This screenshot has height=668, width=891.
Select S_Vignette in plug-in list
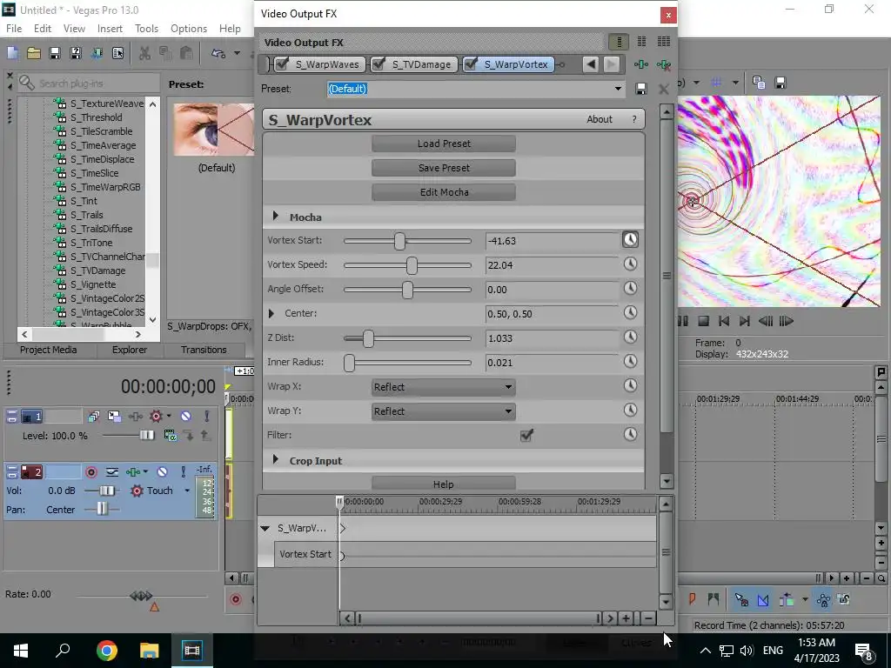coord(92,284)
